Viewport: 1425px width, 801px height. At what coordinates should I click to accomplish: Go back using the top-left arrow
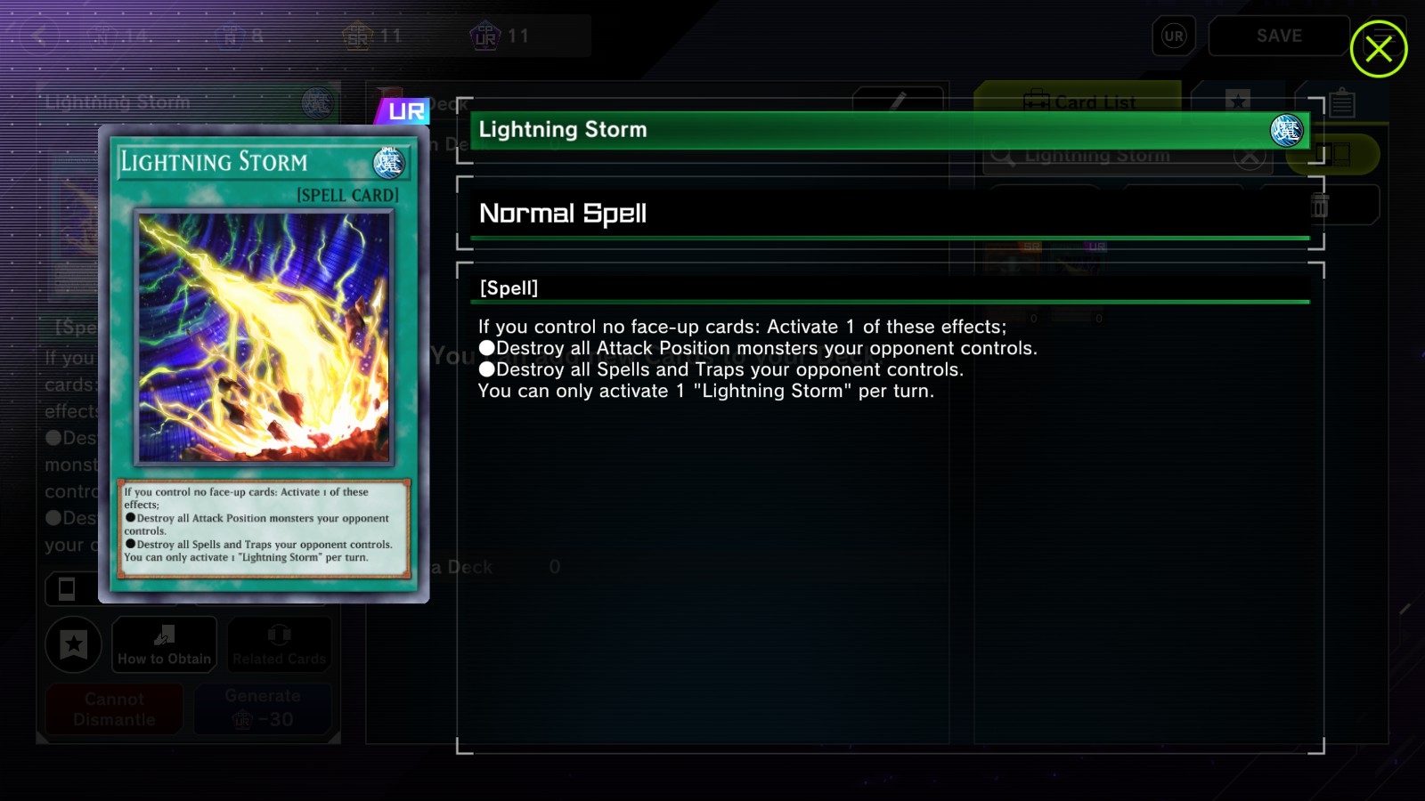pyautogui.click(x=39, y=36)
